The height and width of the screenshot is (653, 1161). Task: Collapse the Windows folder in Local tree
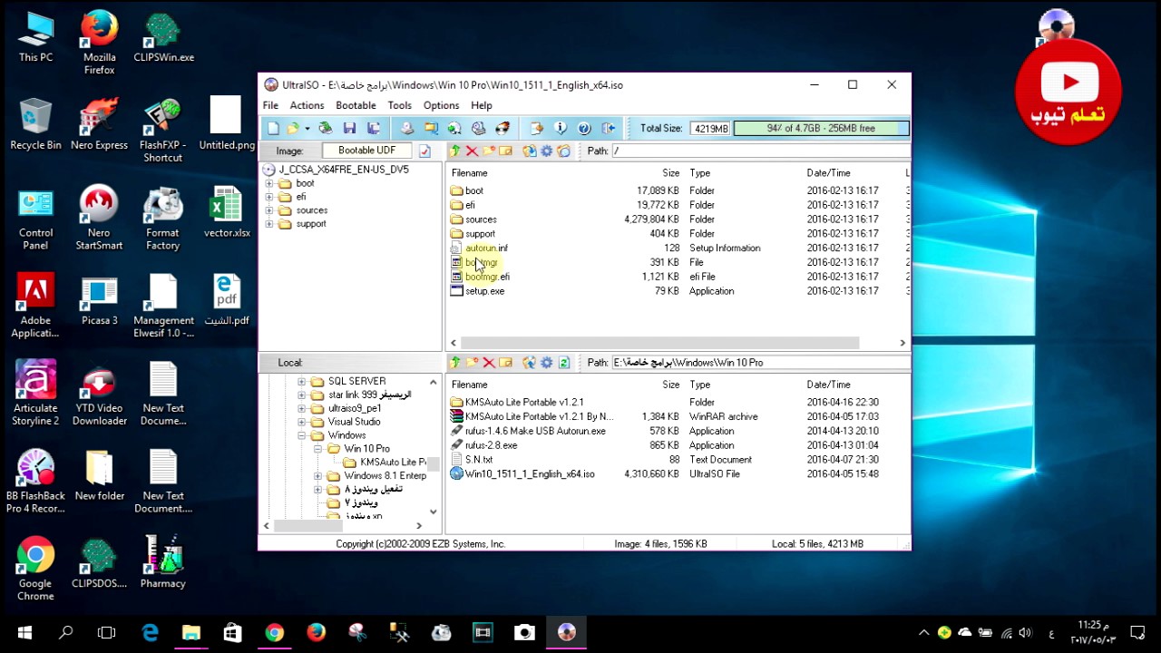pyautogui.click(x=302, y=435)
